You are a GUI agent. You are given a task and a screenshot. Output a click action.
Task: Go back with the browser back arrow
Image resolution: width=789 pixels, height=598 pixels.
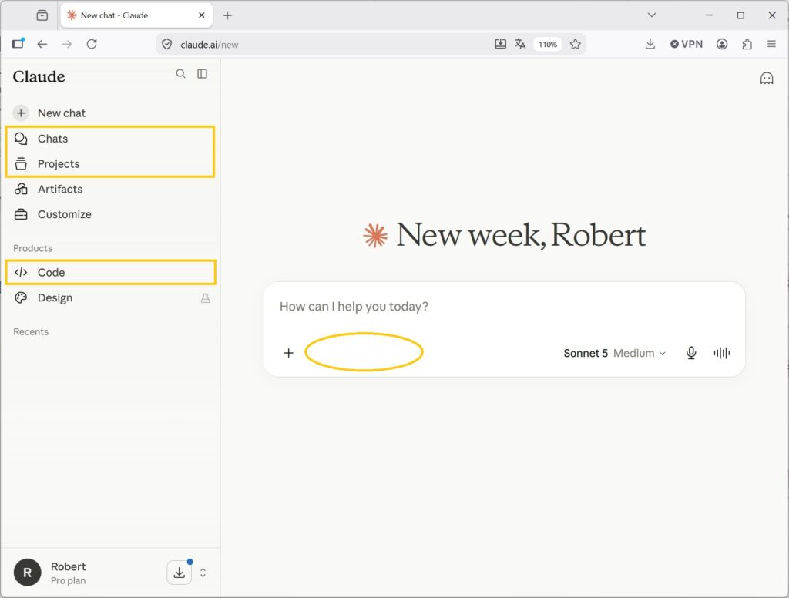[x=42, y=44]
